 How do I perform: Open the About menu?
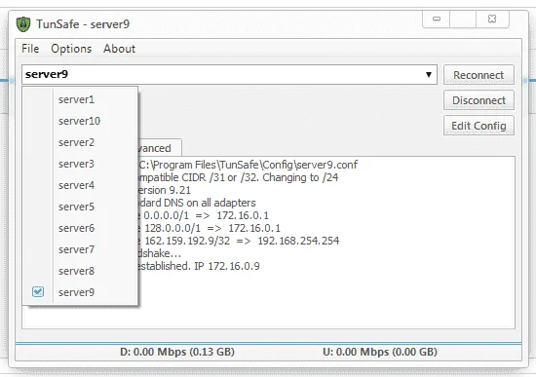[x=119, y=49]
